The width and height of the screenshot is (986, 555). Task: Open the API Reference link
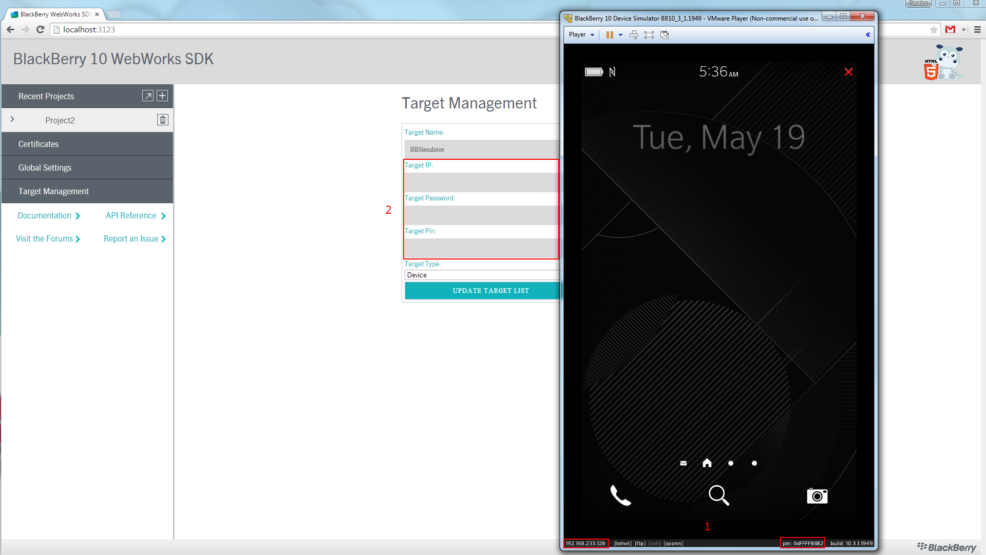tap(136, 216)
